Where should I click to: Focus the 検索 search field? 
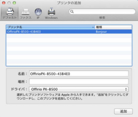coord(102,11)
